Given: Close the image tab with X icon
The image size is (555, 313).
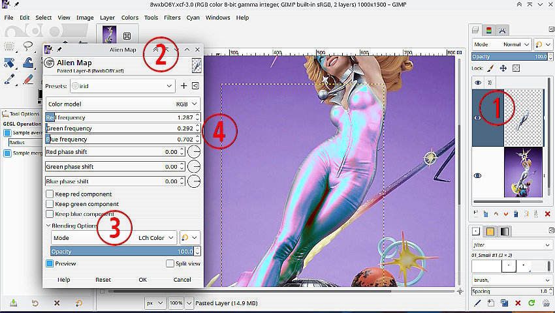Looking at the screenshot, I should point(127,36).
